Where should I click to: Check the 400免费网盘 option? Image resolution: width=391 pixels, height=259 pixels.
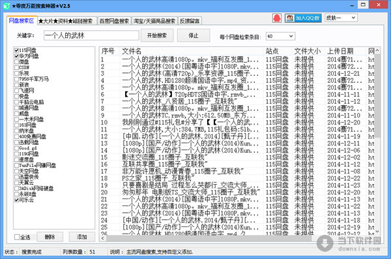(x=16, y=136)
